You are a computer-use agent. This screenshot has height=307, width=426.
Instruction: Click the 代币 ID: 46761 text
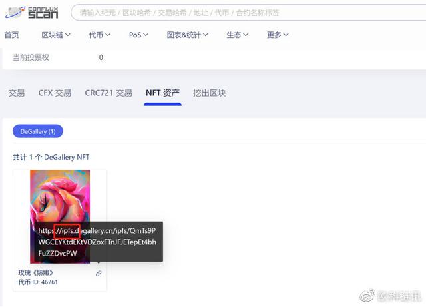click(38, 282)
